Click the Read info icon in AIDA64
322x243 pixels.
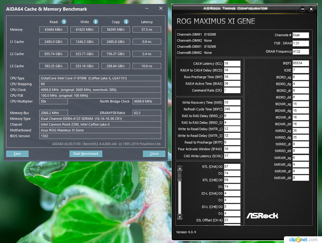[64, 22]
